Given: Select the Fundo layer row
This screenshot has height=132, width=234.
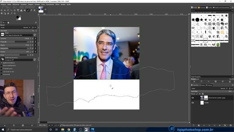Looking at the screenshot, I should coord(212,103).
